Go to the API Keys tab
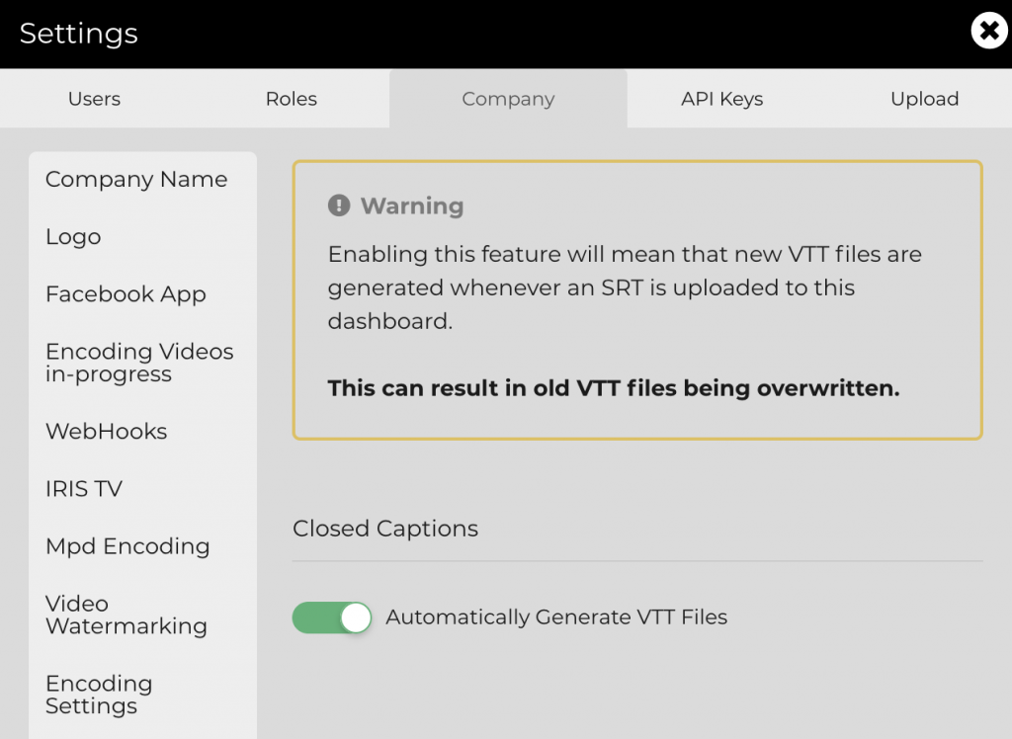This screenshot has width=1012, height=739. (x=721, y=99)
